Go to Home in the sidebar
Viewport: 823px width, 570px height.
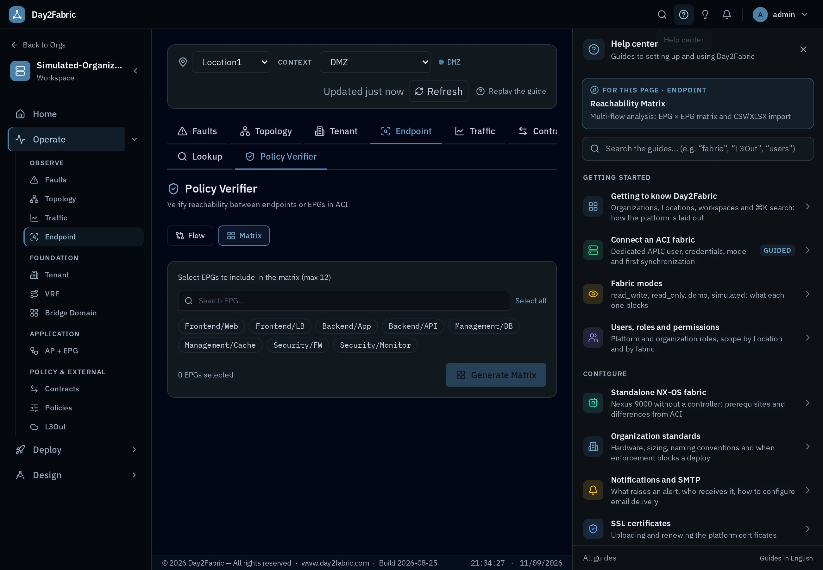click(76, 114)
